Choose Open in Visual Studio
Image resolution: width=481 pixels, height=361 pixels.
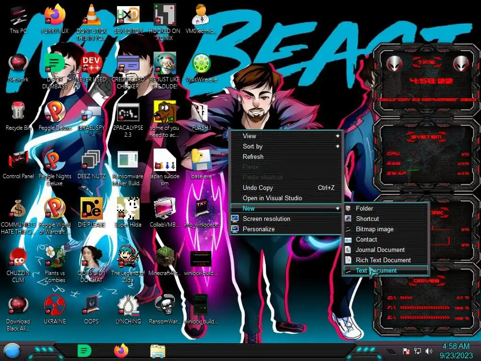pos(286,198)
